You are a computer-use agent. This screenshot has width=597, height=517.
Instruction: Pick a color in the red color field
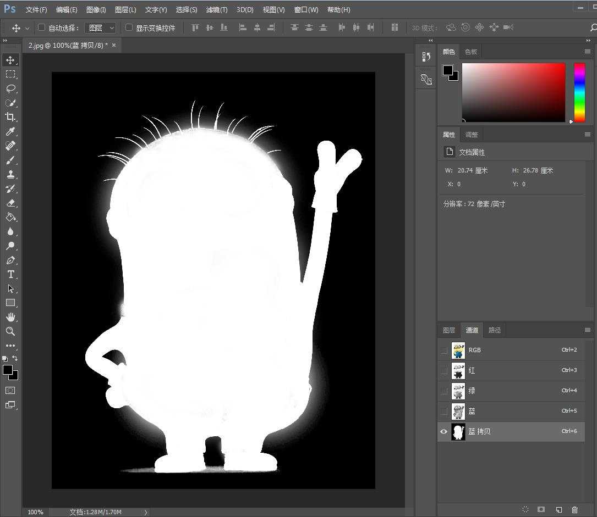click(513, 93)
